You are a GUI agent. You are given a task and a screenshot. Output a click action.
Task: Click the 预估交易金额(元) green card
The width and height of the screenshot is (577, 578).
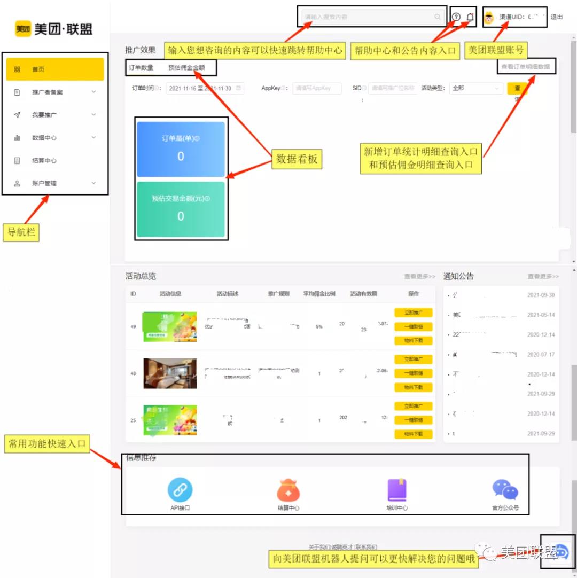coord(181,209)
